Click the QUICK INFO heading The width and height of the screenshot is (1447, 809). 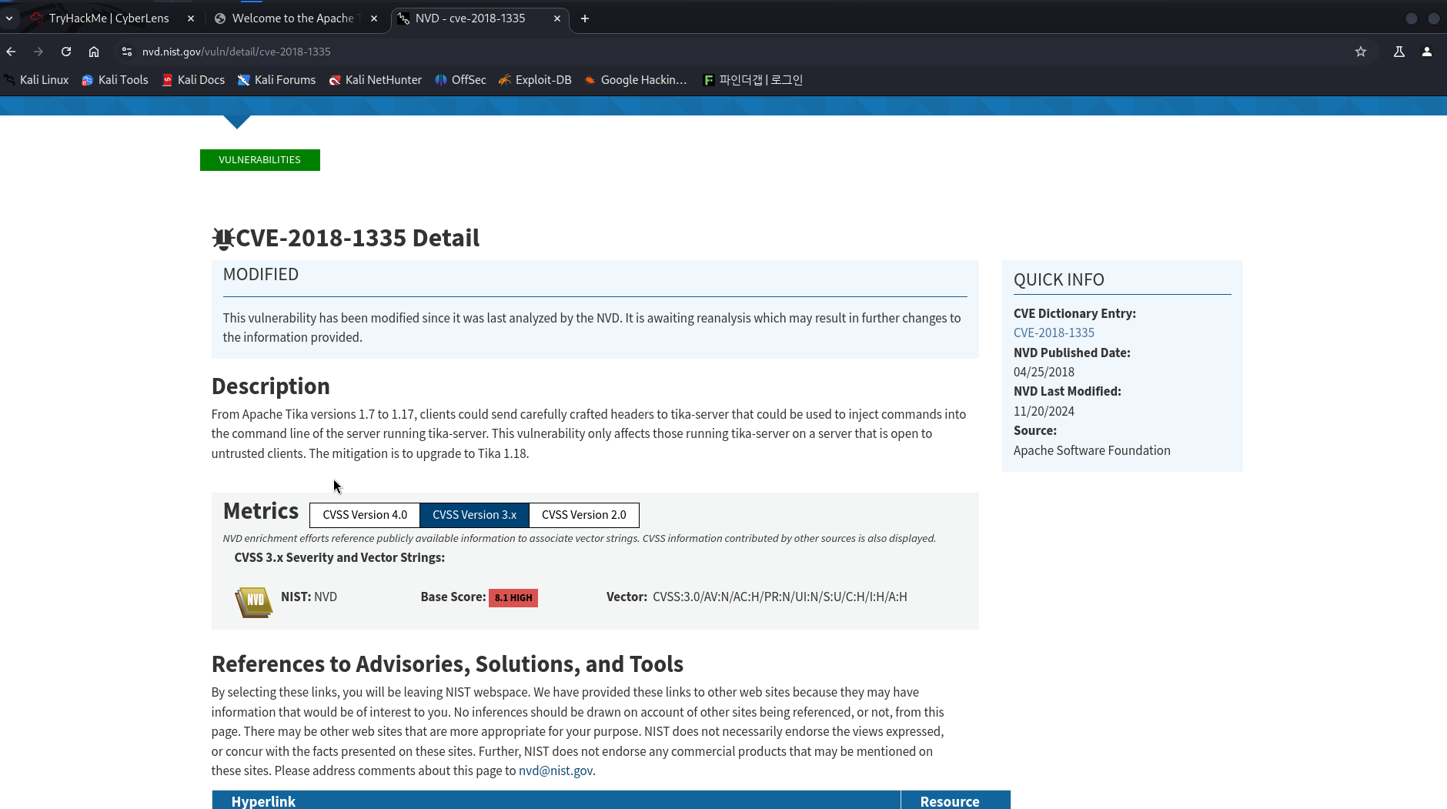1058,280
